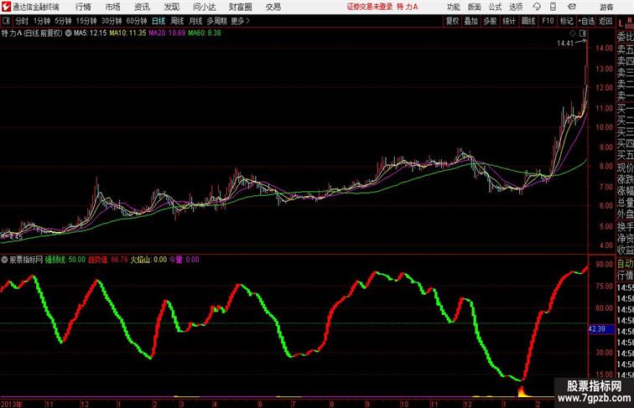Click the 总量 row in quote panel
Screen dimensions: 634x408
pyautogui.click(x=625, y=203)
